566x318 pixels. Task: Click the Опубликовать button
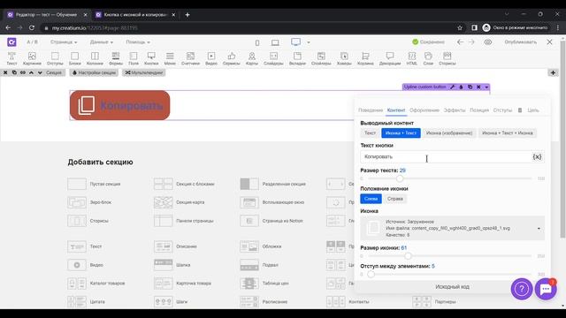(520, 42)
